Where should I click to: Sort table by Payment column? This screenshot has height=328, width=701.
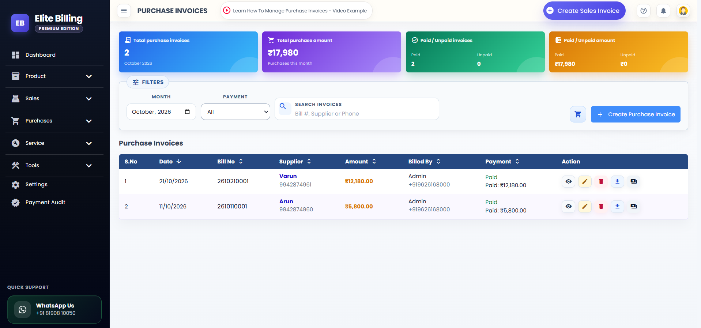pyautogui.click(x=502, y=162)
